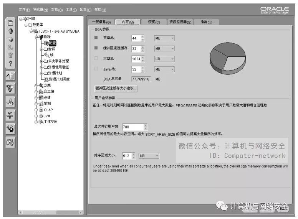The height and width of the screenshot is (219, 298).
Task: Expand the 方案 tree node
Action: [36, 86]
